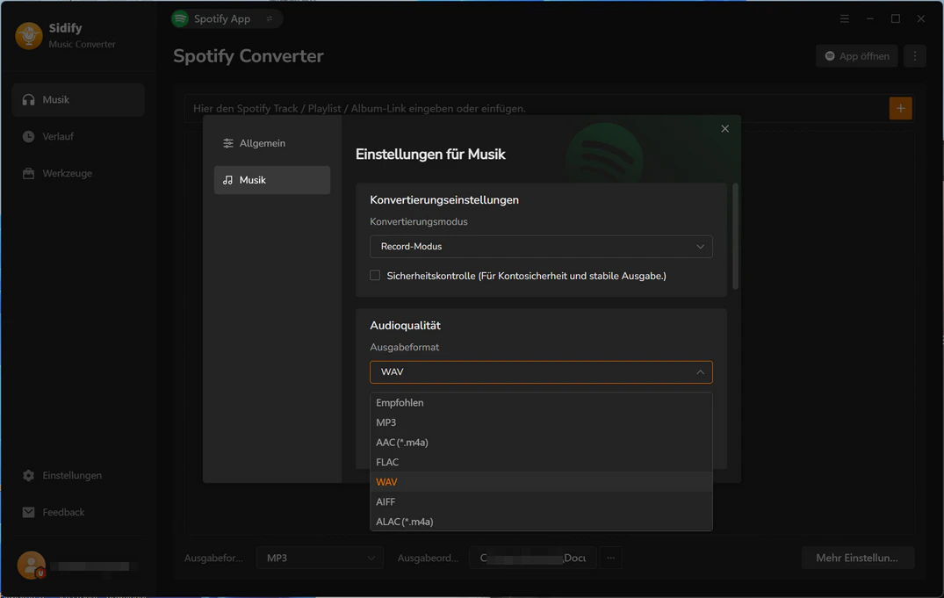Open the three-dot options menu beside App öffnen
Screen dimensions: 944x598
pyautogui.click(x=914, y=56)
